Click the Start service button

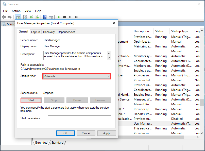31,100
